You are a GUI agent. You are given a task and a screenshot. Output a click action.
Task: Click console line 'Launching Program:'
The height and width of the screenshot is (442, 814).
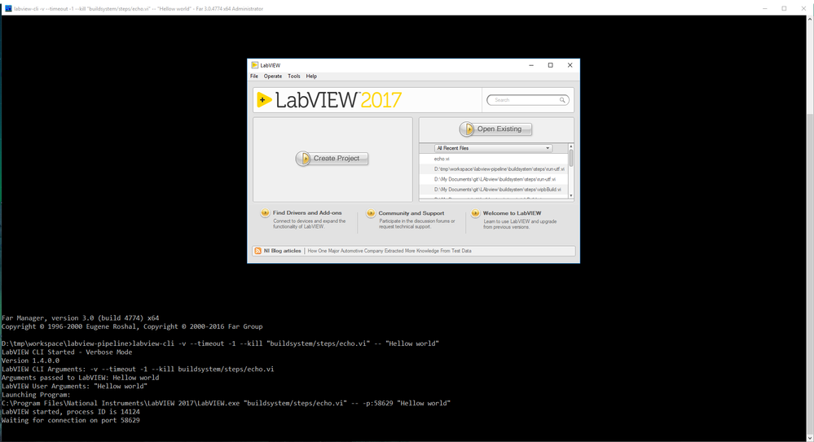click(36, 395)
